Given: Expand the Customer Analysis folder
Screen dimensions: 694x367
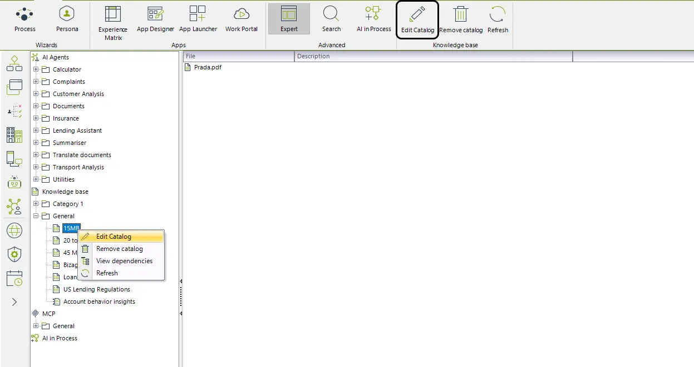Looking at the screenshot, I should point(36,94).
